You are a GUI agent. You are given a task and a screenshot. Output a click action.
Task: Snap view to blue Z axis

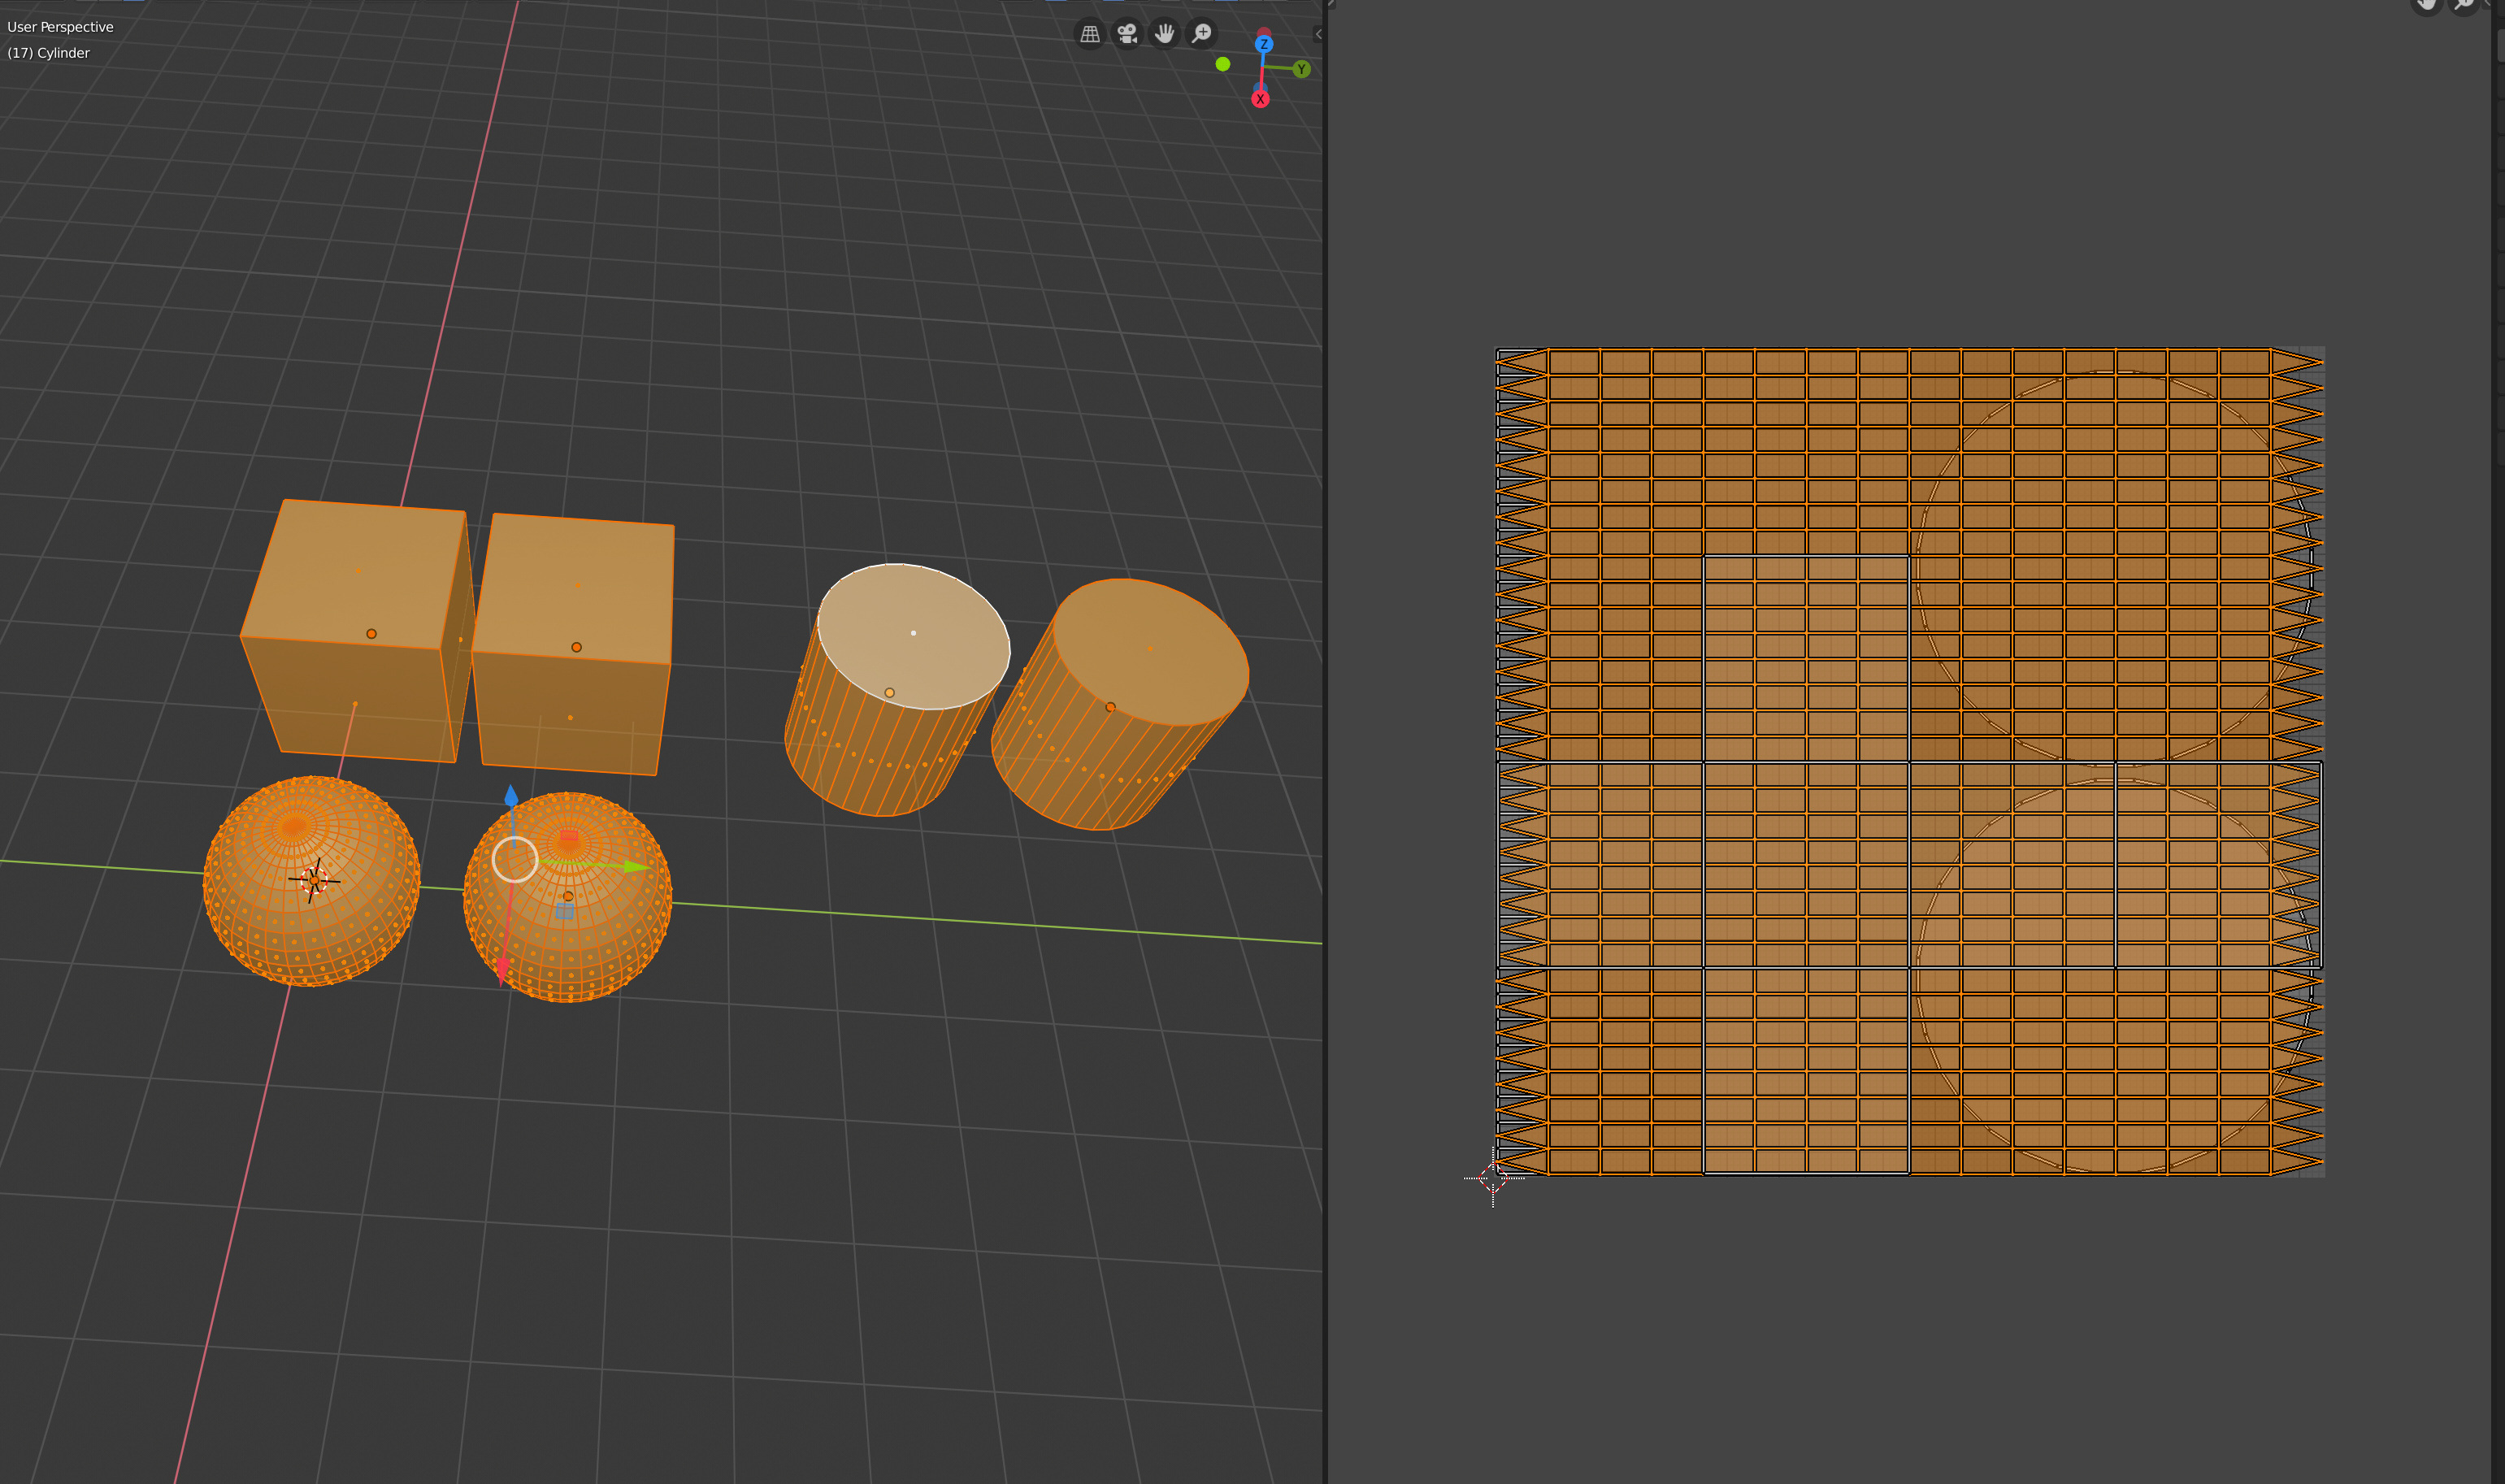click(1264, 44)
